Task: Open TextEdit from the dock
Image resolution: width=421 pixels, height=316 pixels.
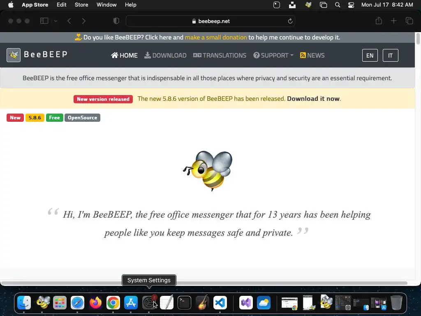Action: click(167, 302)
